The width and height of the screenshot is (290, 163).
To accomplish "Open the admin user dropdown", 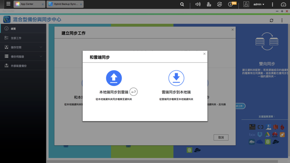I will 259,4.
